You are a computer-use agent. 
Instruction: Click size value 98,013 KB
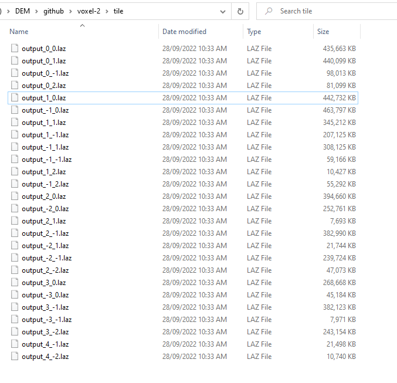pos(341,73)
